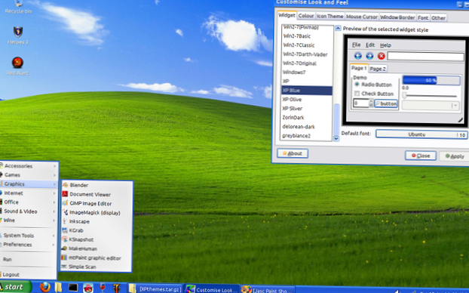Click the horizontal slider in preview
The width and height of the screenshot is (469, 293).
[x=430, y=96]
